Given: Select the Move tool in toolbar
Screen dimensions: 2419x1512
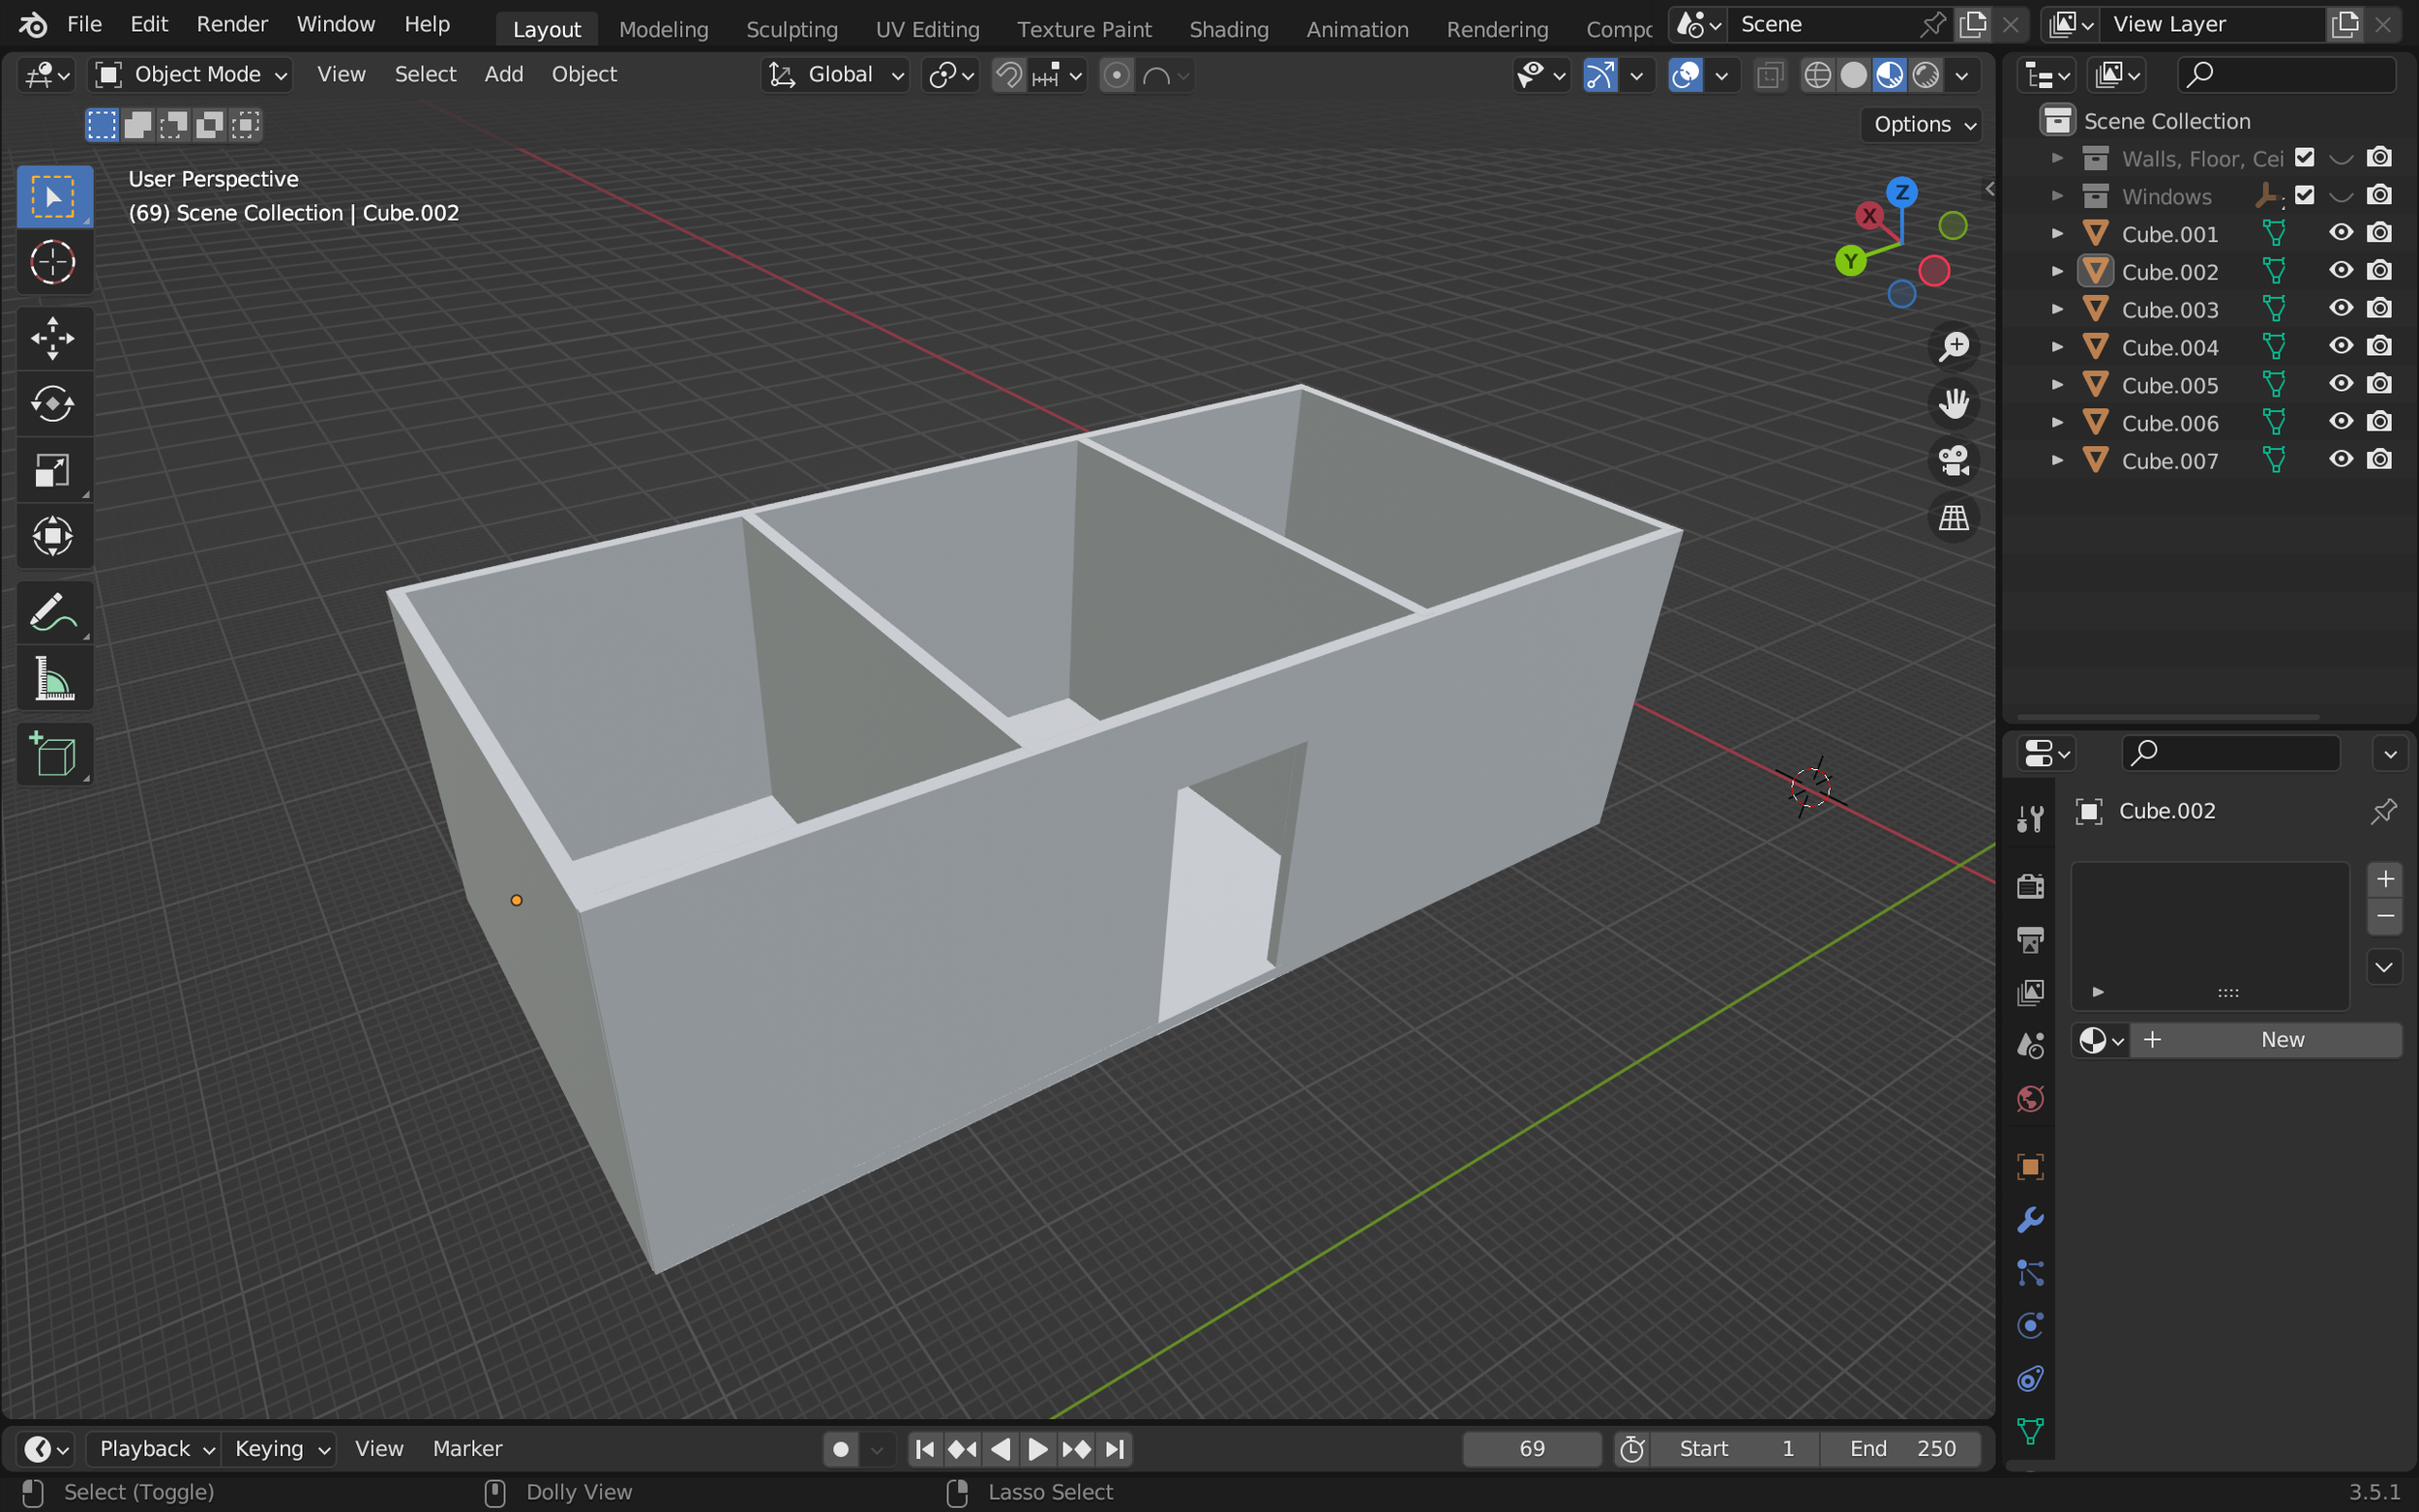Looking at the screenshot, I should coord(53,338).
